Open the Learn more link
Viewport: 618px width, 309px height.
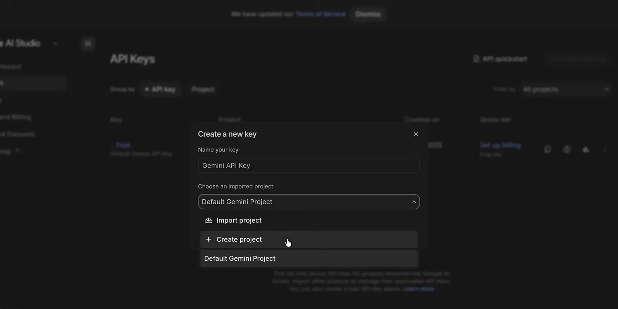(418, 289)
